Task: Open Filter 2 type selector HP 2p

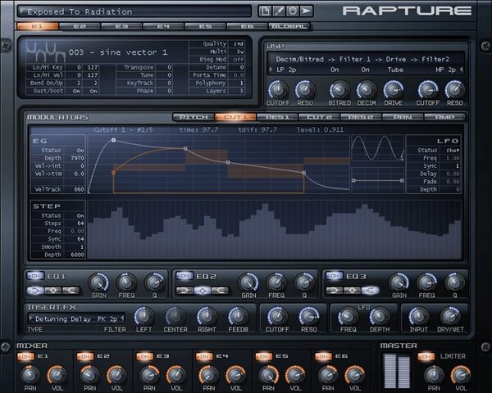Action: 448,70
